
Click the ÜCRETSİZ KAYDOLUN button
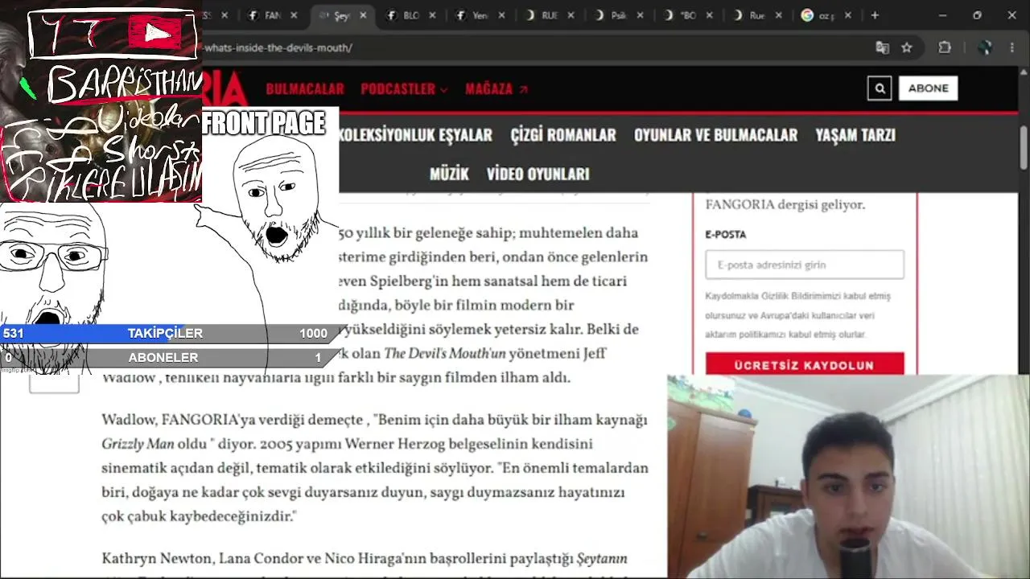click(805, 364)
